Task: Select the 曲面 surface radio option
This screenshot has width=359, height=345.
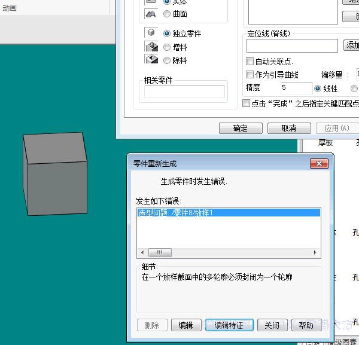Action: (167, 14)
